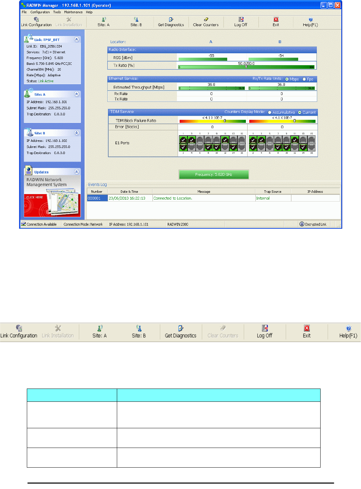Collapse the Link: TPSF_BTT panel
Screen dimensions: 361x489
76,39
